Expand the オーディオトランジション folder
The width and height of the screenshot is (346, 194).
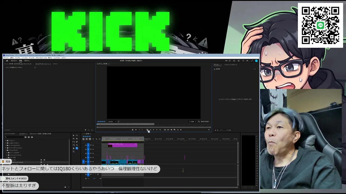coord(6,148)
